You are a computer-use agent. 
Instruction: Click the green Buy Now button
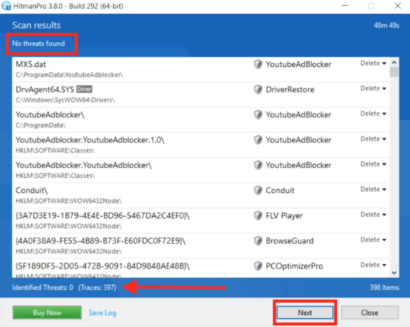(x=47, y=313)
